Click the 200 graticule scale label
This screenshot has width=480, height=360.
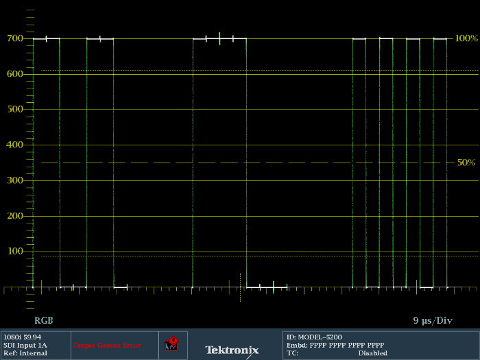point(15,216)
